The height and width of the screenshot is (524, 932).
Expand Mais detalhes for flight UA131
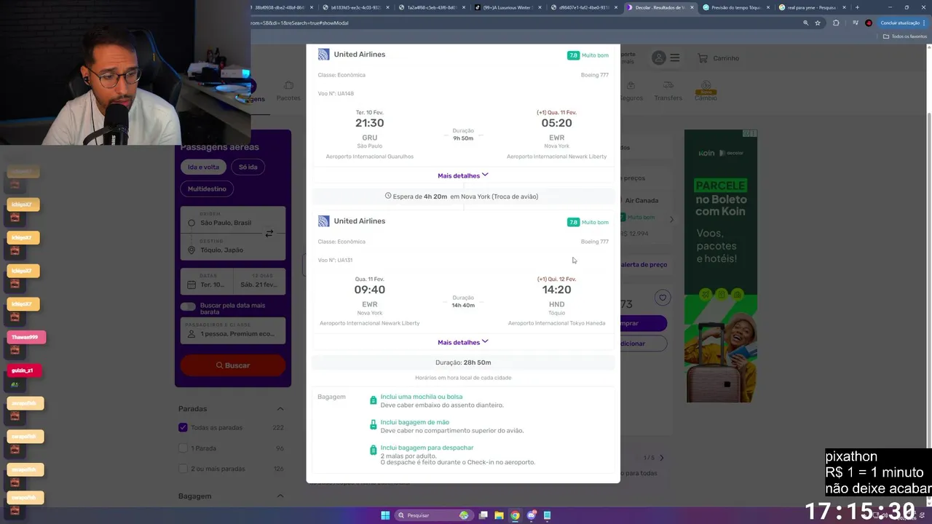463,342
